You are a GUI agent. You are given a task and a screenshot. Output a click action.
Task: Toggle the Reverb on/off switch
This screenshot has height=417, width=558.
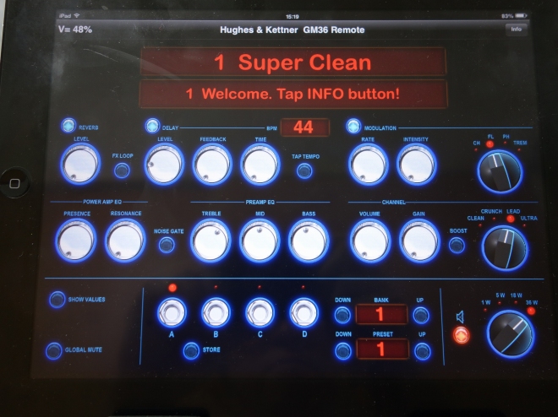coord(68,126)
